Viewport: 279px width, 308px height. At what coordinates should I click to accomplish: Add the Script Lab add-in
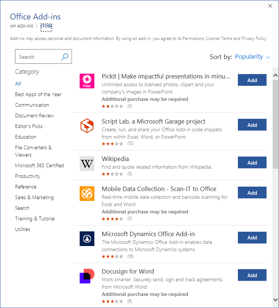(x=252, y=125)
